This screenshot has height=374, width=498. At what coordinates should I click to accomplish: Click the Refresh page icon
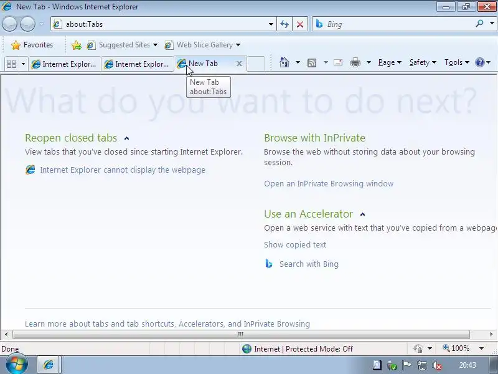284,24
